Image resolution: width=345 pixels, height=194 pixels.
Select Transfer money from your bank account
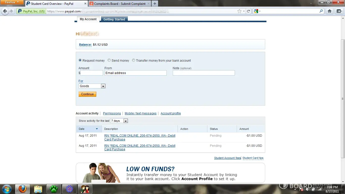134,60
